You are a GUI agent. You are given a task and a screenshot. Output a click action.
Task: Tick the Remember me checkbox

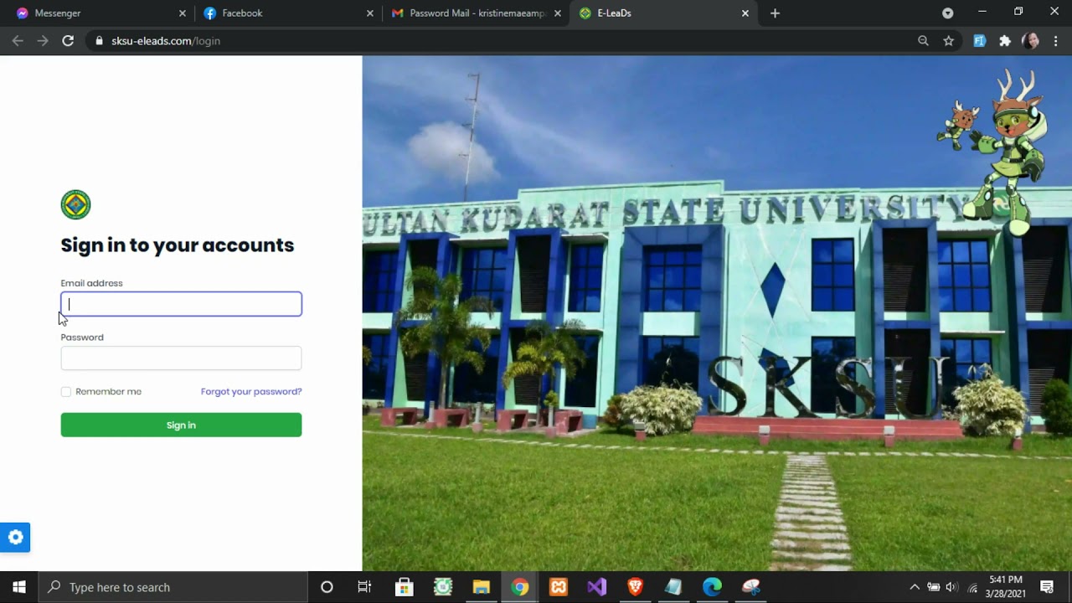point(66,391)
